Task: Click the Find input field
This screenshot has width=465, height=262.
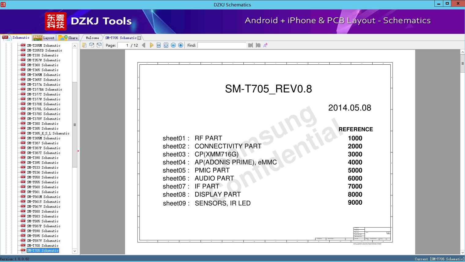Action: pos(222,45)
